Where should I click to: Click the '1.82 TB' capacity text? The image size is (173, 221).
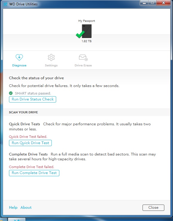[x=87, y=41]
